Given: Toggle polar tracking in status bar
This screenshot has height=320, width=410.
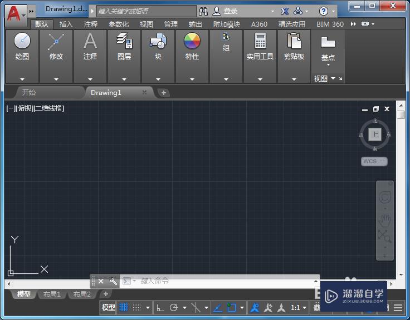Looking at the screenshot, I should point(174,307).
